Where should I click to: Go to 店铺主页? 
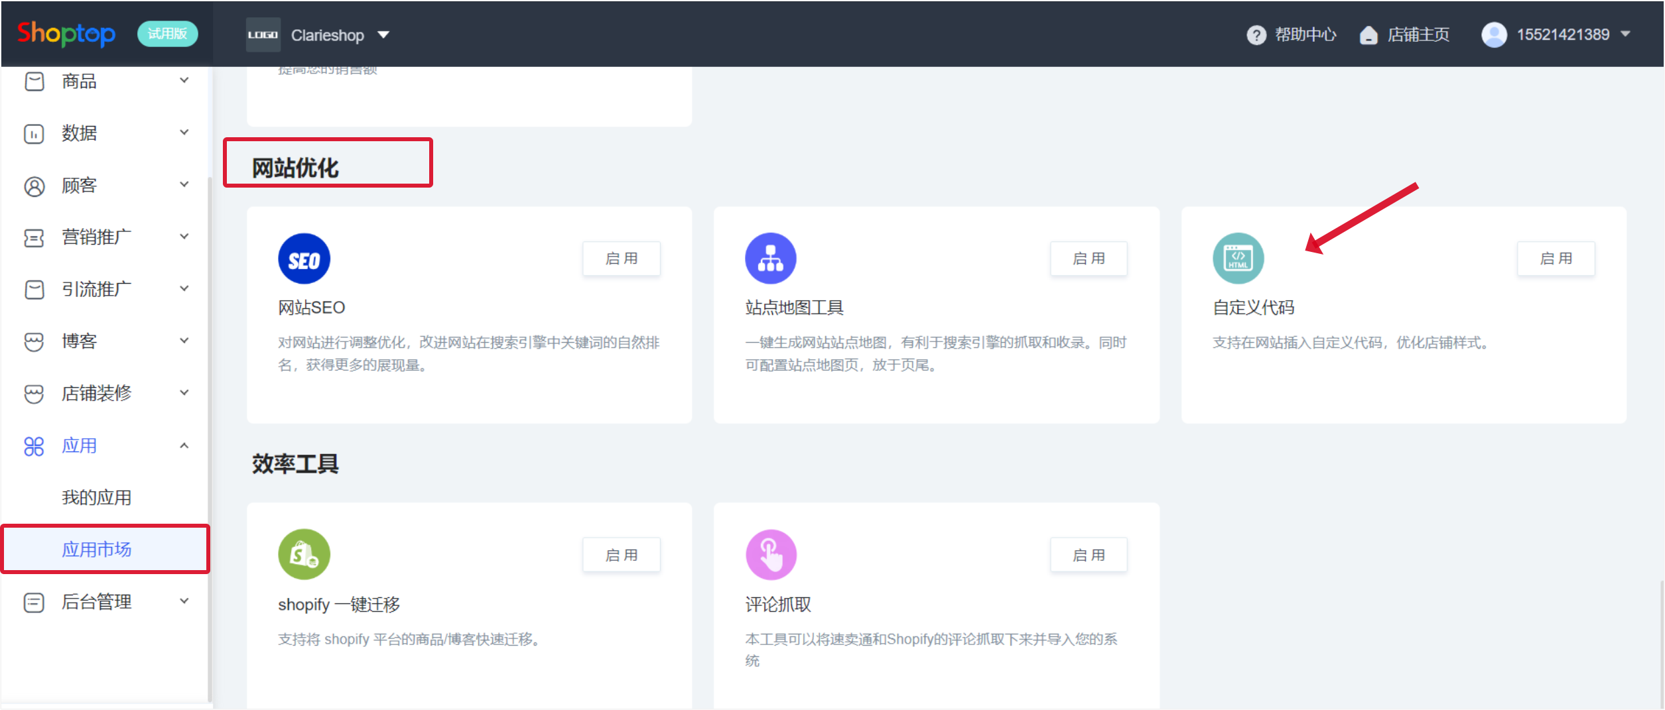1418,34
